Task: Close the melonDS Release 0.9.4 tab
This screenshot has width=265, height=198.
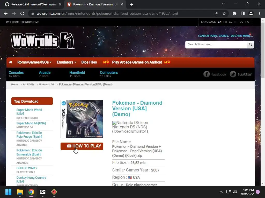Action: pyautogui.click(x=60, y=5)
